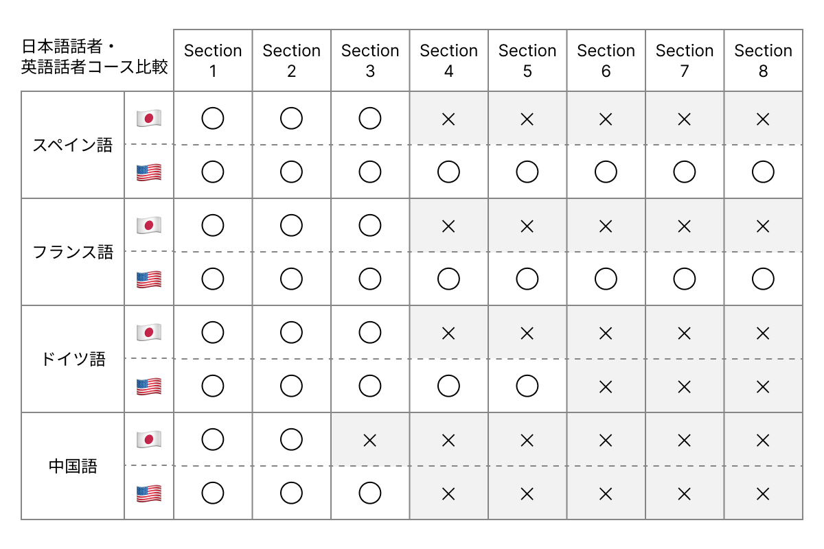Screen dimensions: 824x549
Task: Select the Section 5 column header
Action: click(527, 60)
